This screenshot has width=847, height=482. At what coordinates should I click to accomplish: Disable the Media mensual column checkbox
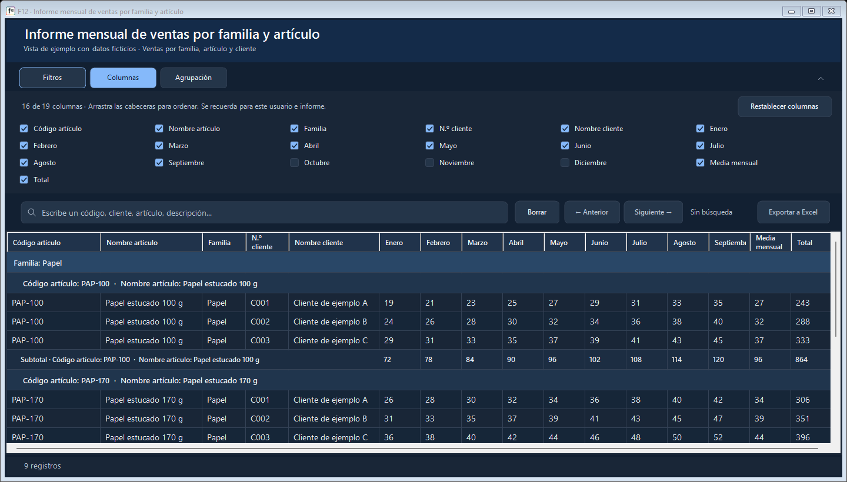tap(701, 163)
